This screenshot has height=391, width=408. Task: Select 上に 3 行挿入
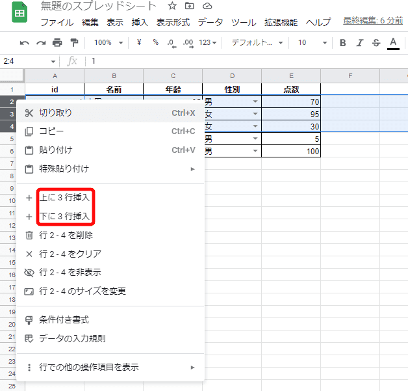[x=110, y=198]
